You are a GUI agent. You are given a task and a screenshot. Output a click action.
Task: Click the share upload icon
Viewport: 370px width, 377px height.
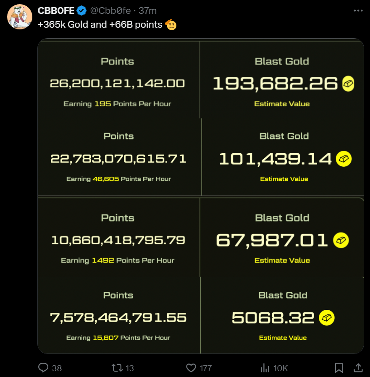(x=358, y=368)
